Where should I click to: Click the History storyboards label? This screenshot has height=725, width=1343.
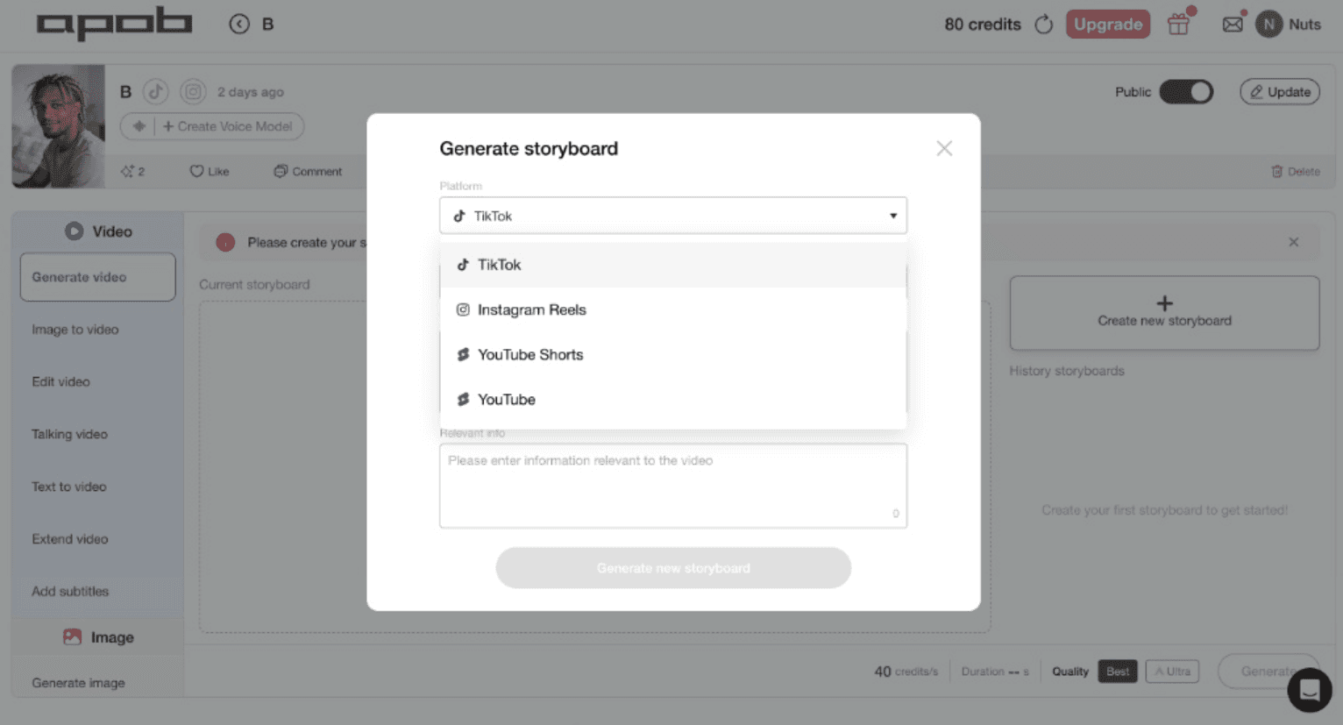tap(1067, 371)
